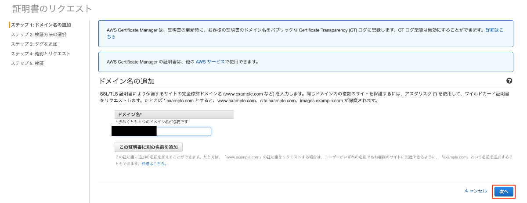
Task: Click この証明書に別の名前を追加 button
Action: (148, 147)
